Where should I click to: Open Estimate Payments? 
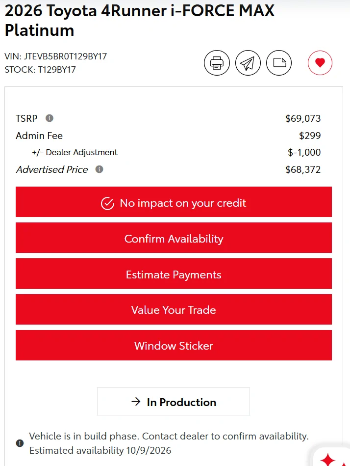174,274
